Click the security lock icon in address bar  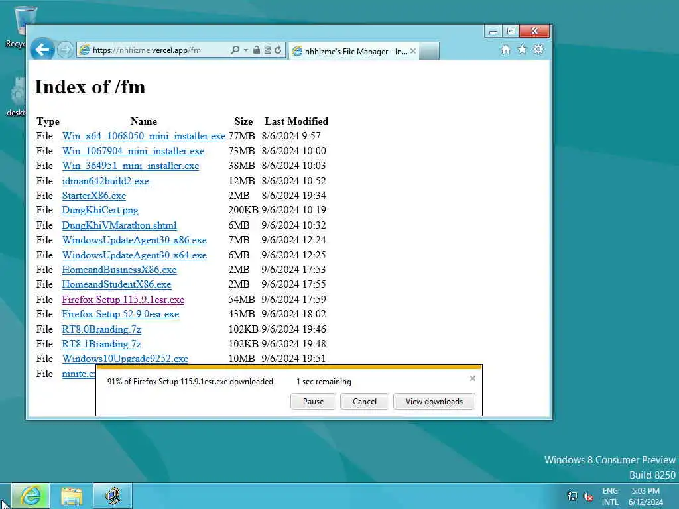pyautogui.click(x=257, y=50)
